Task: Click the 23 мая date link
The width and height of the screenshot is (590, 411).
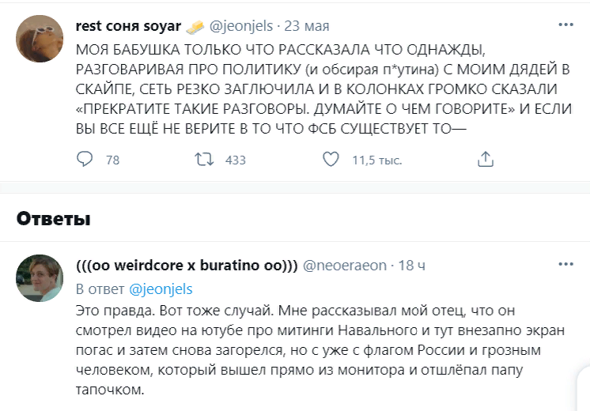Action: [307, 26]
